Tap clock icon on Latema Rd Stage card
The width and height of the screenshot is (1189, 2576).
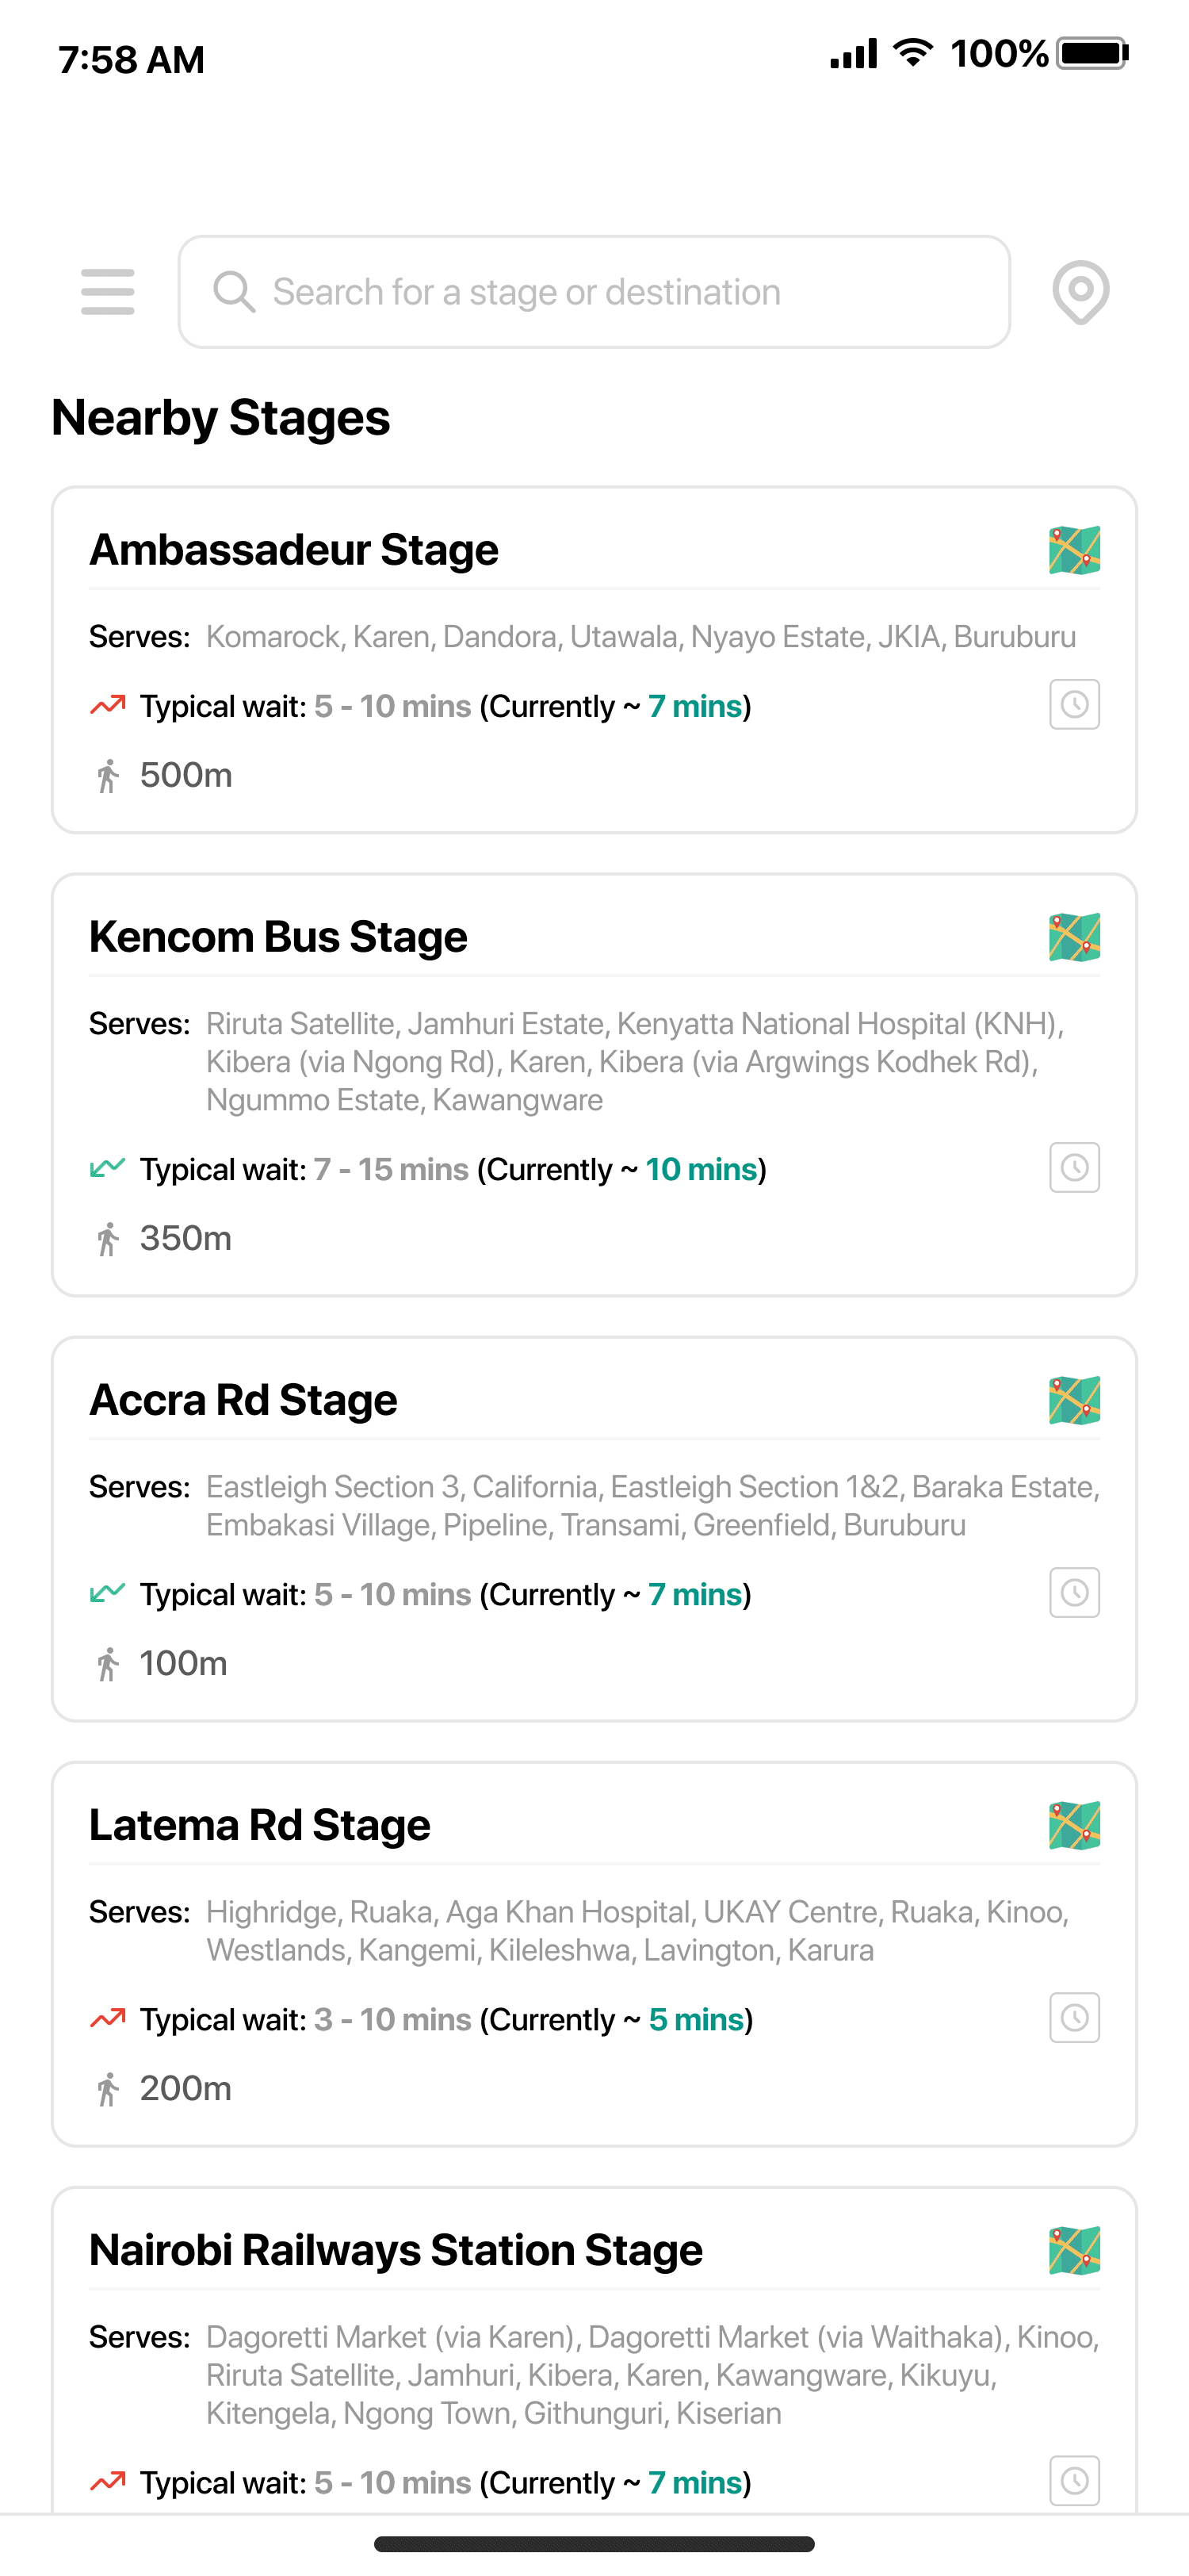pyautogui.click(x=1074, y=2018)
